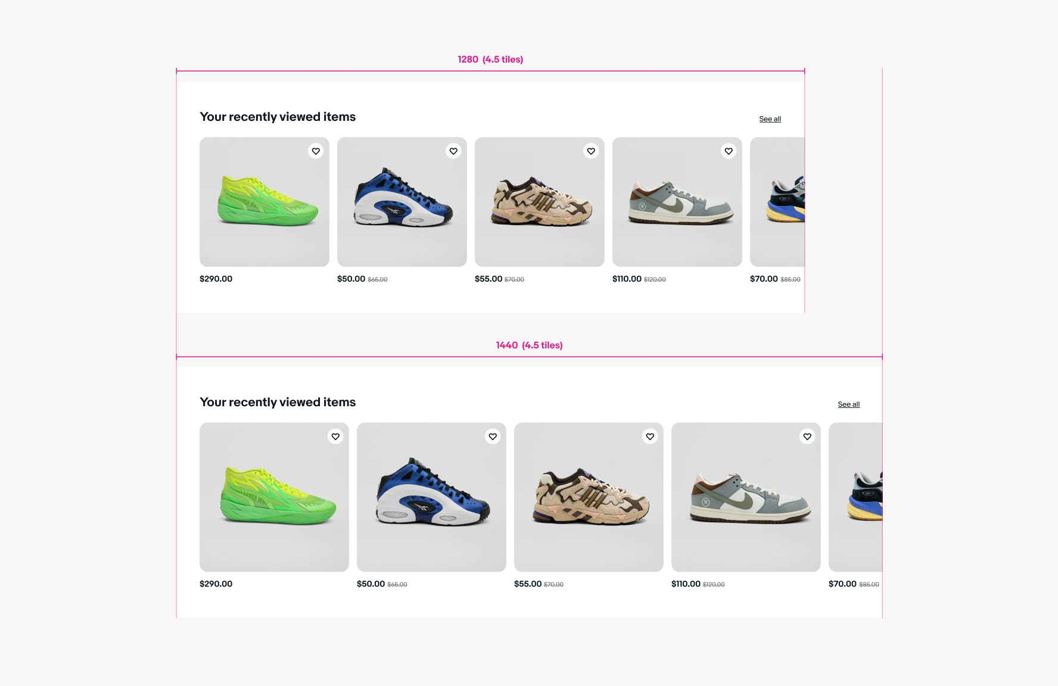Favorite the green sneaker in the bottom carousel
The height and width of the screenshot is (686, 1058).
point(335,436)
